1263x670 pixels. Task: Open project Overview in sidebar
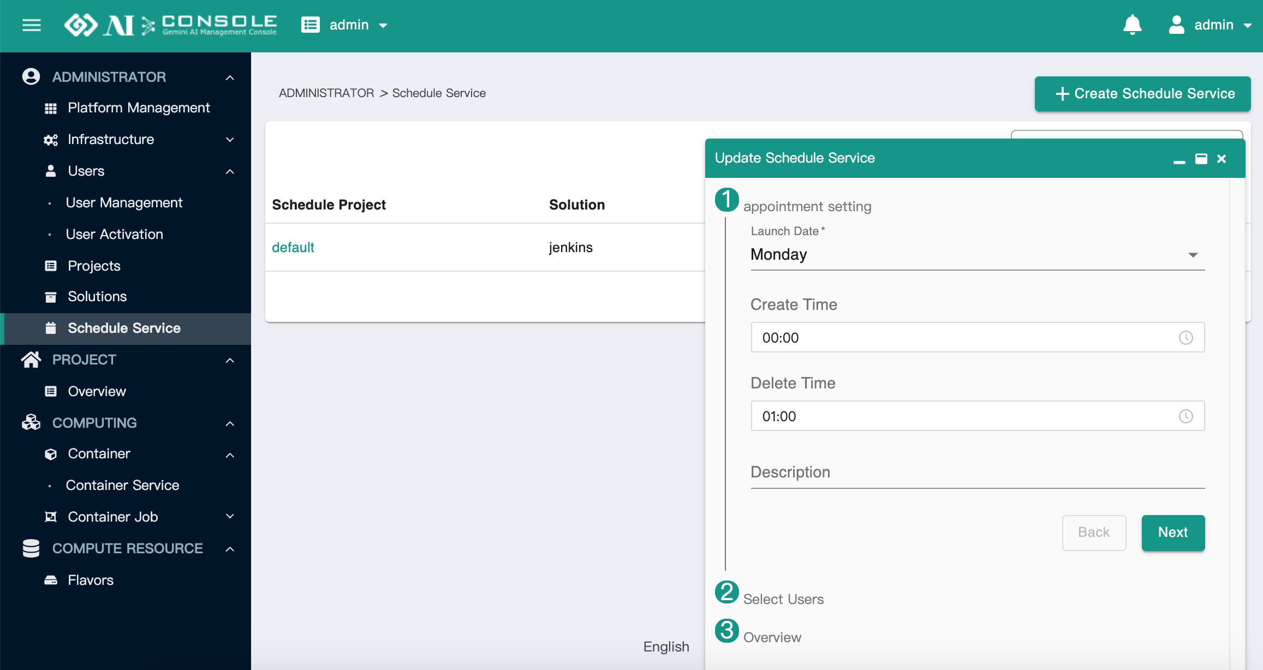coord(97,392)
